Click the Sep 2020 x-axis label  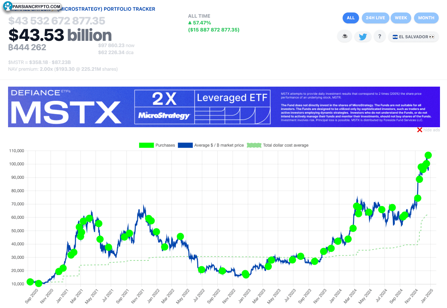pyautogui.click(x=31, y=296)
